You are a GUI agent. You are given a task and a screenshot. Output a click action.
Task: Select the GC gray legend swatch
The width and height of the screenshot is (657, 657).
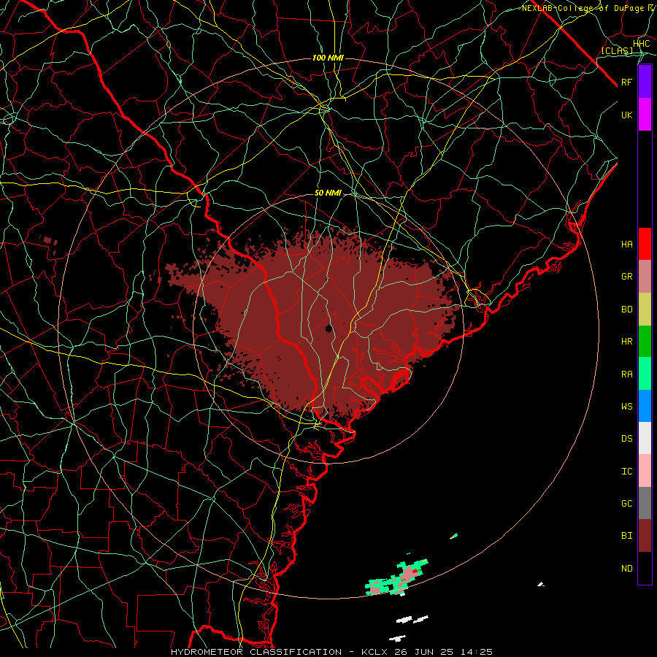(x=645, y=503)
